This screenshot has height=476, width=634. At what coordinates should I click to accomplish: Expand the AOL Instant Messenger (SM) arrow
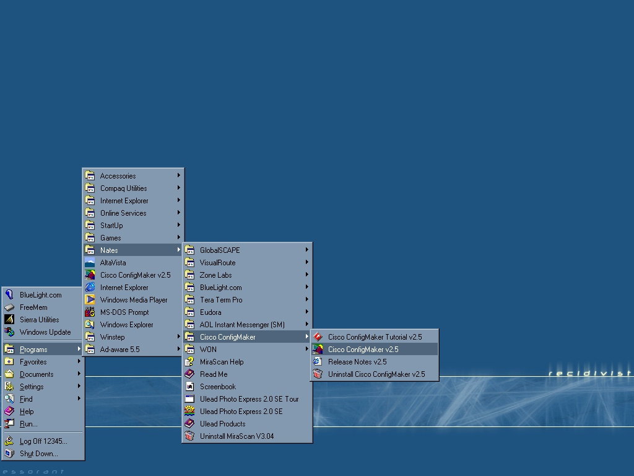tap(307, 325)
